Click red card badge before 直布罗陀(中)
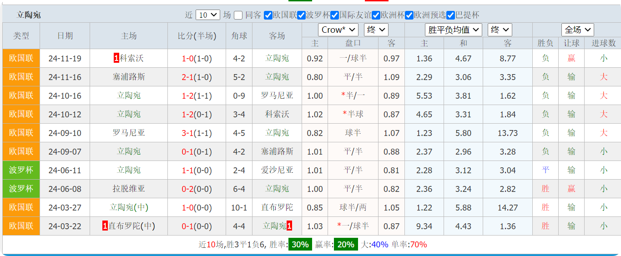 pos(105,226)
